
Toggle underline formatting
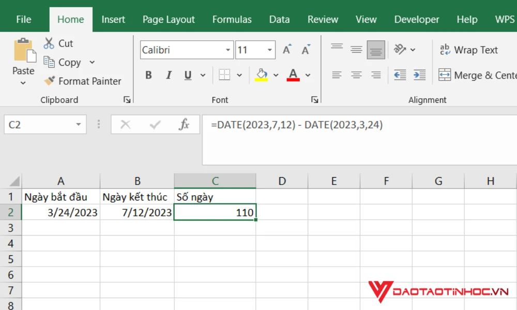point(187,74)
